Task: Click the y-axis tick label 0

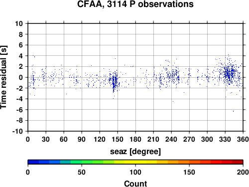Action: (21, 77)
